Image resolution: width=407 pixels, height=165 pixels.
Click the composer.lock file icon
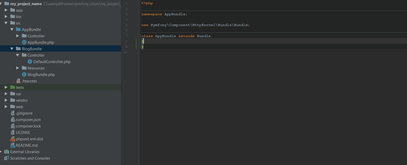coord(13,126)
